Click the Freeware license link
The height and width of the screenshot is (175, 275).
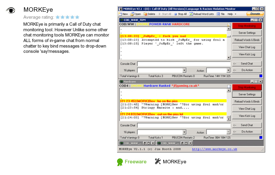tap(135, 162)
